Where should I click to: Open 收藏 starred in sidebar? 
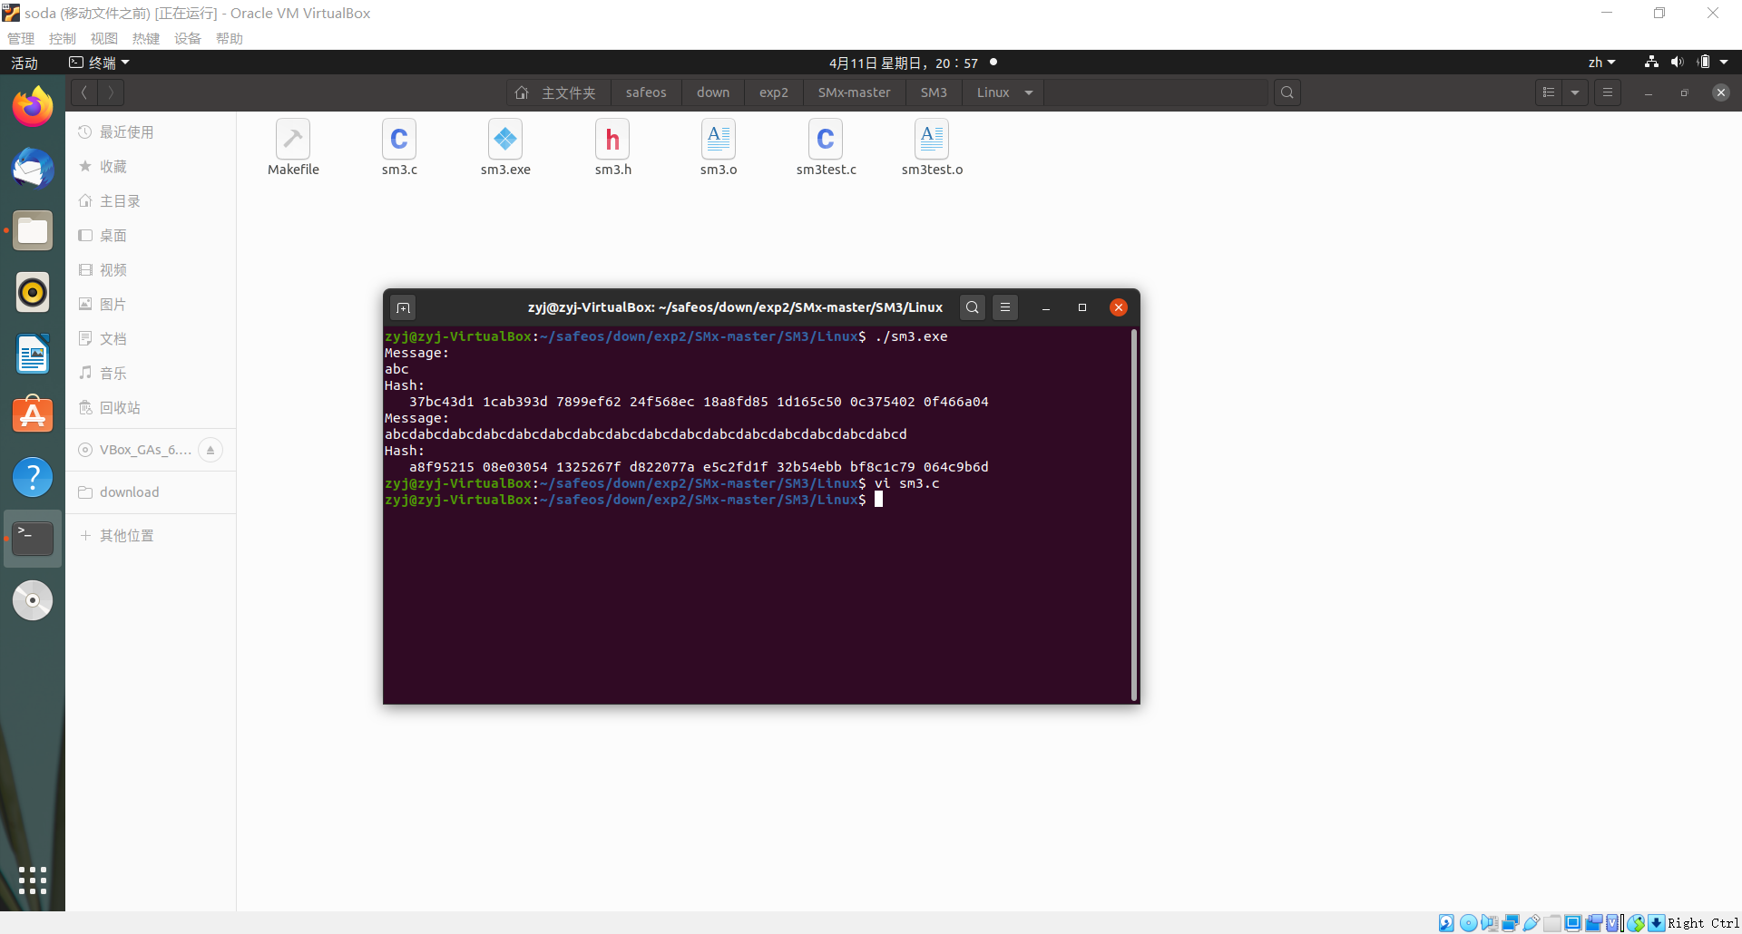click(151, 167)
